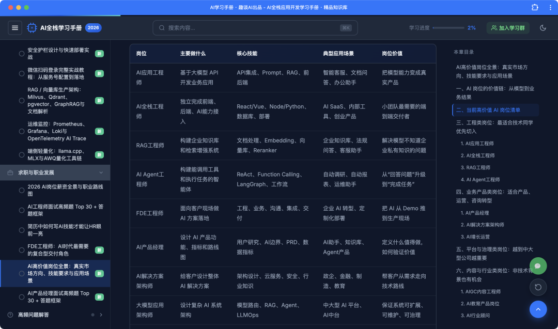Viewport: 558px width, 329px height.
Task: Jump to 2. AI教育产品岗位 in outline
Action: [479, 304]
